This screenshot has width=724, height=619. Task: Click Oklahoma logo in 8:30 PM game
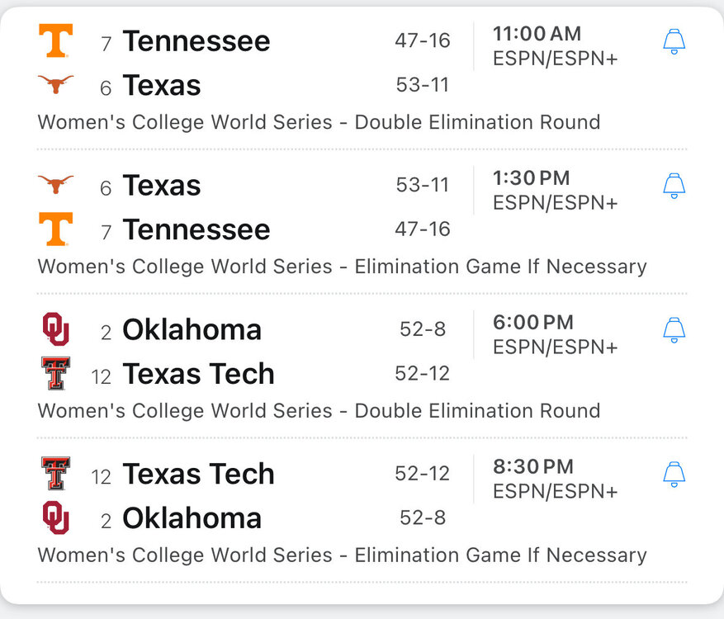56,517
